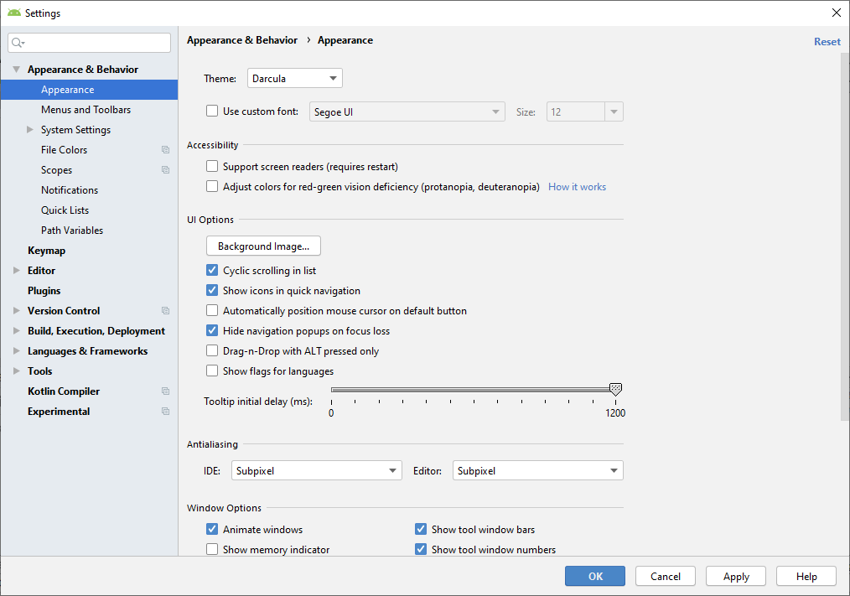Click the Appearance & Behavior breadcrumb

241,40
